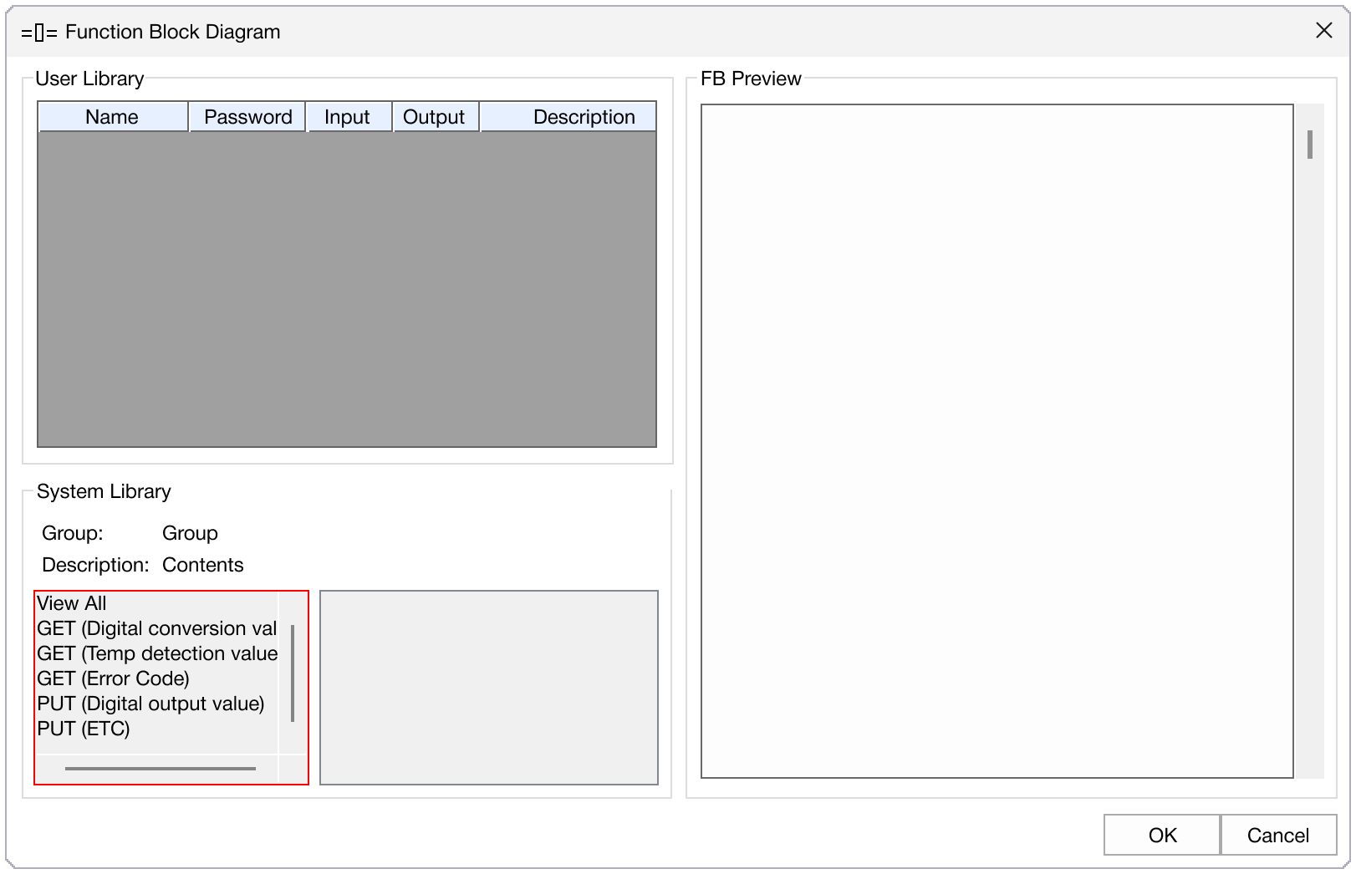Click the Function Block Diagram title icon
This screenshot has width=1356, height=874.
[39, 33]
